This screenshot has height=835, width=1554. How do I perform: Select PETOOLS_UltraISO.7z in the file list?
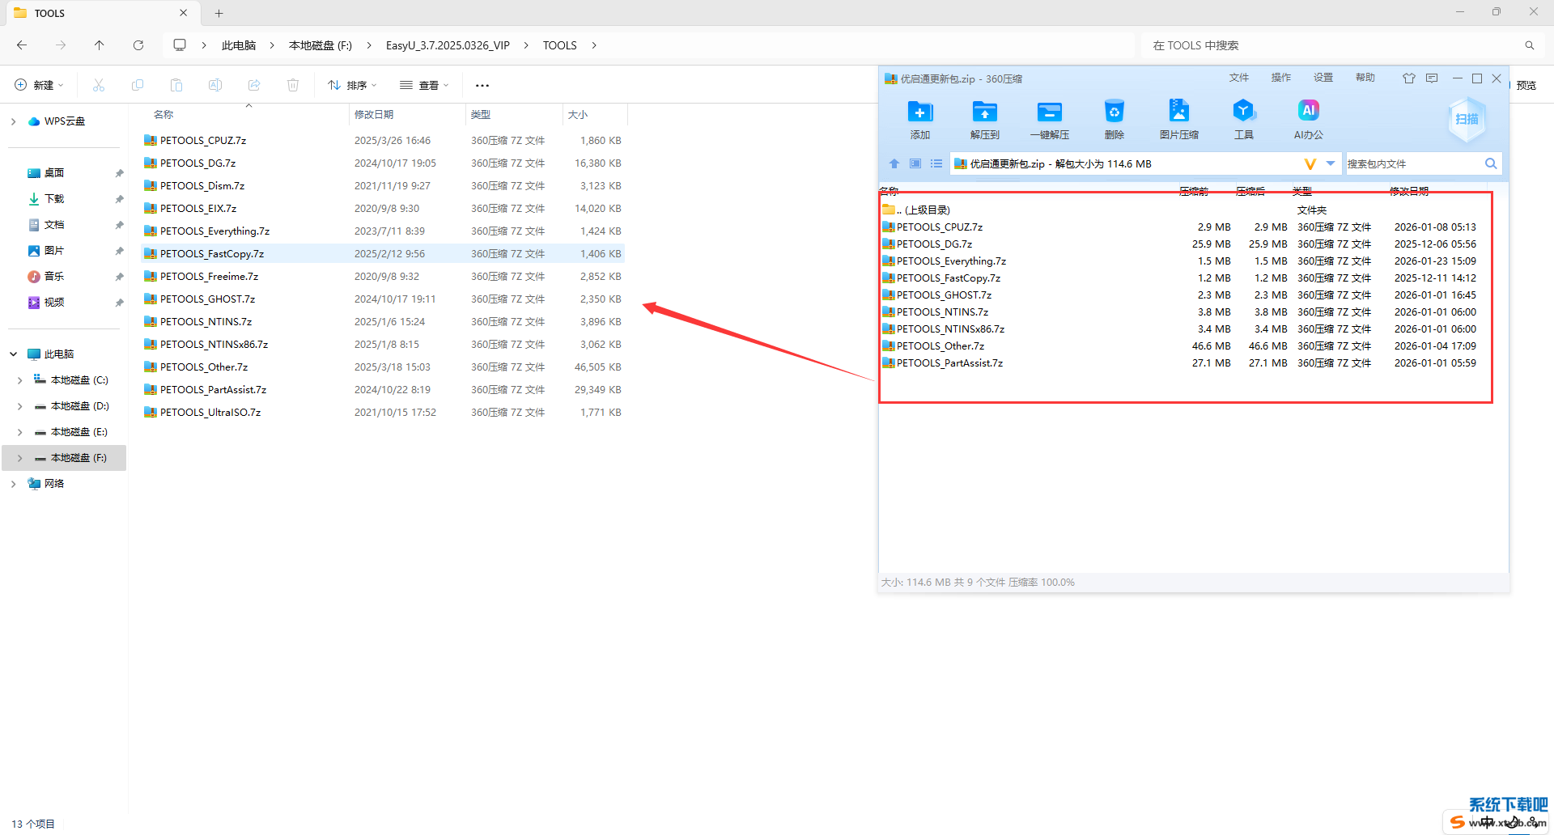pyautogui.click(x=210, y=413)
